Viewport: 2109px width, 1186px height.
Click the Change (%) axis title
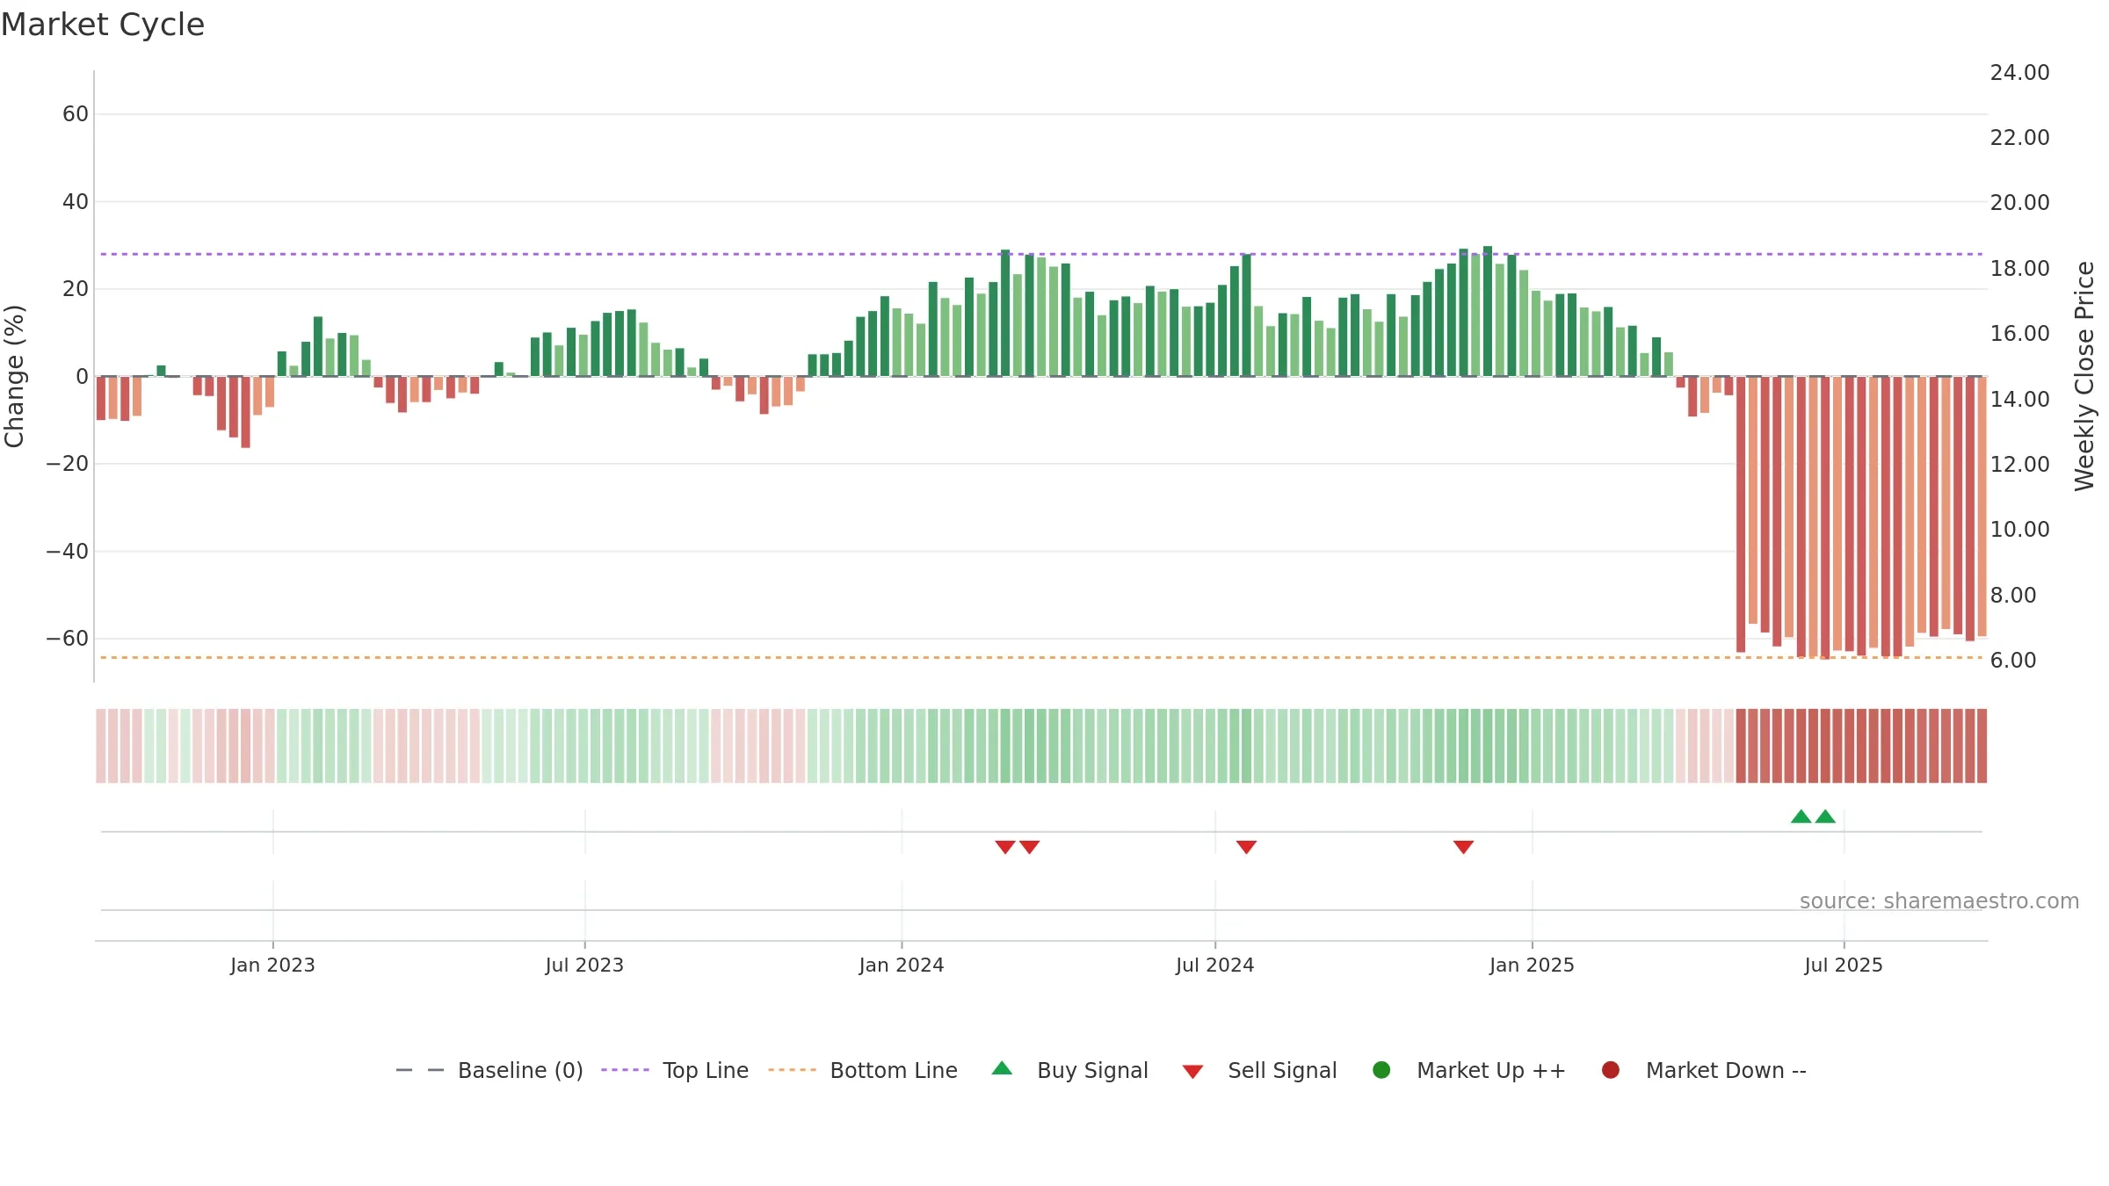point(14,376)
